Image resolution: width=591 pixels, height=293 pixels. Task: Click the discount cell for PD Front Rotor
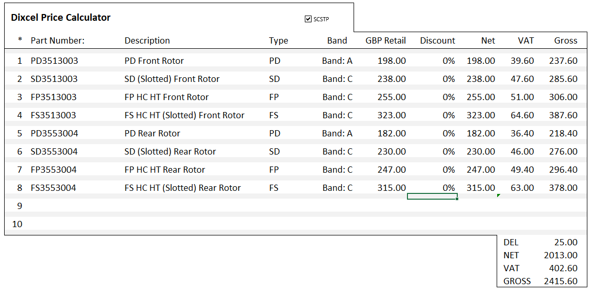448,61
